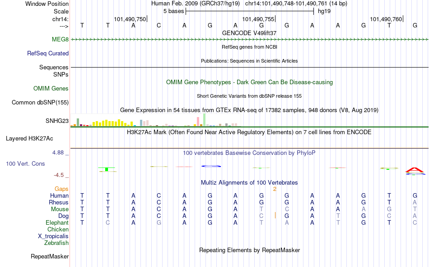
Task: Click the 101,490,750 ruler position
Action: (x=130, y=19)
